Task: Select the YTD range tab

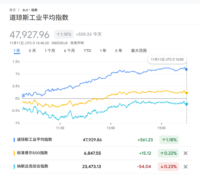Action: click(87, 51)
